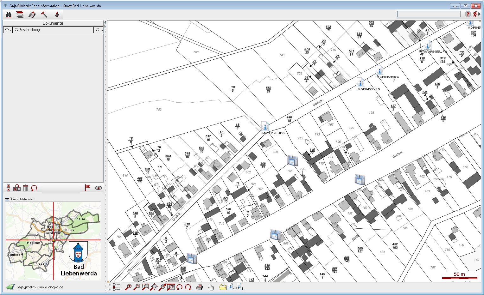Open the IMGP8453.JPG document marker

360,83
